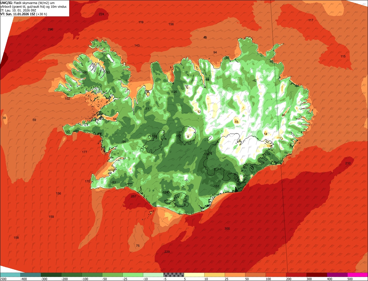Click the map value 117
Image resolution: width=368 pixels, height=281 pixels.
(x=311, y=20)
